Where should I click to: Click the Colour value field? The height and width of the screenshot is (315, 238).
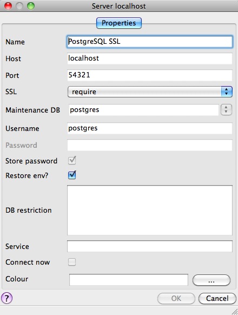tap(129, 280)
